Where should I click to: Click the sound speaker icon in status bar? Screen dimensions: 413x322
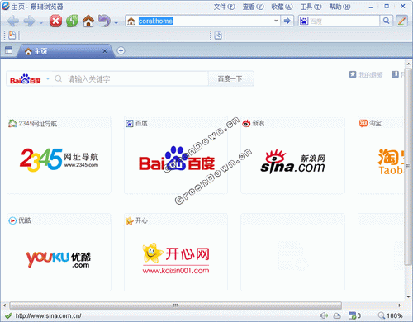point(324,315)
